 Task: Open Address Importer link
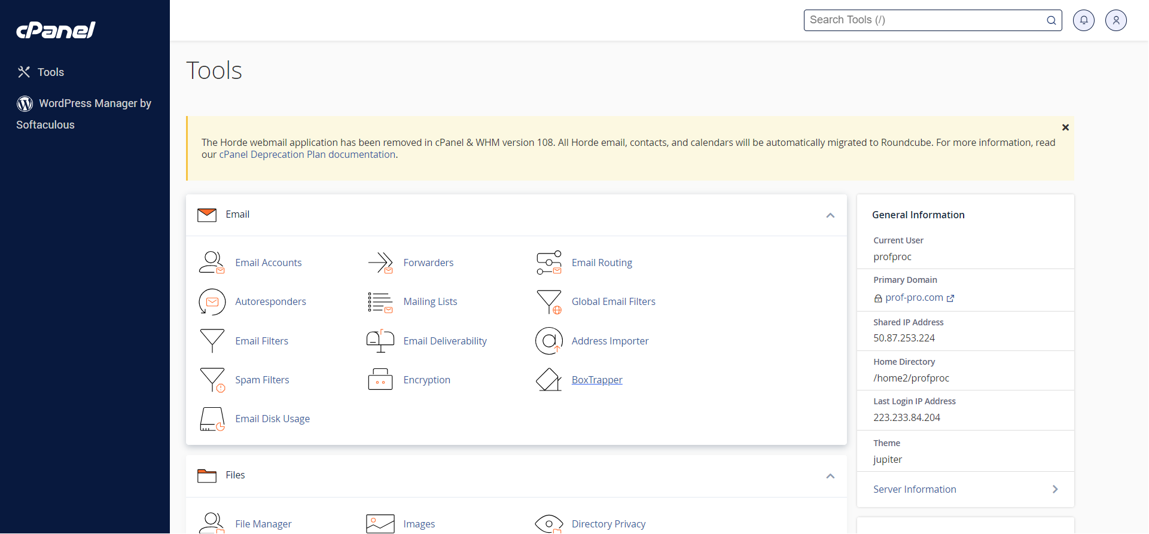point(610,341)
